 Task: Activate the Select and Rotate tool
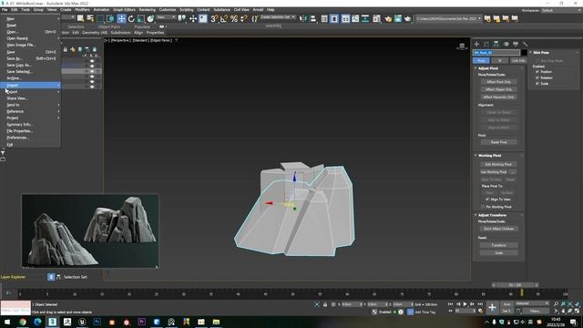point(131,18)
